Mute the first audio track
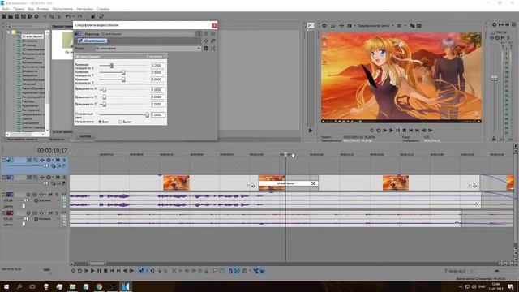Screen dimensions: 519x292 50,195
